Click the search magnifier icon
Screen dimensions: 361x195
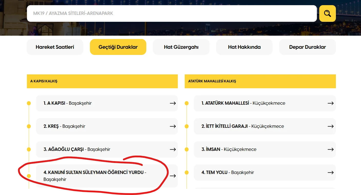point(327,13)
